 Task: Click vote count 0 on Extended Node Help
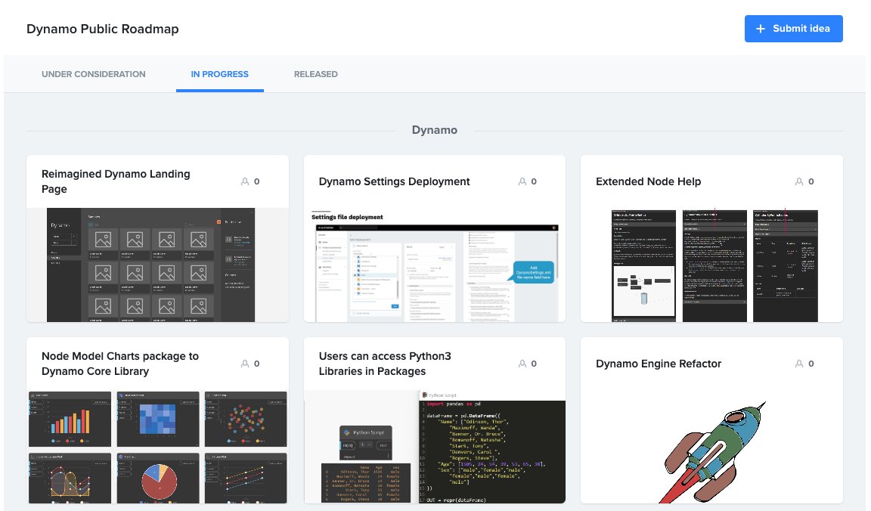[x=811, y=181]
